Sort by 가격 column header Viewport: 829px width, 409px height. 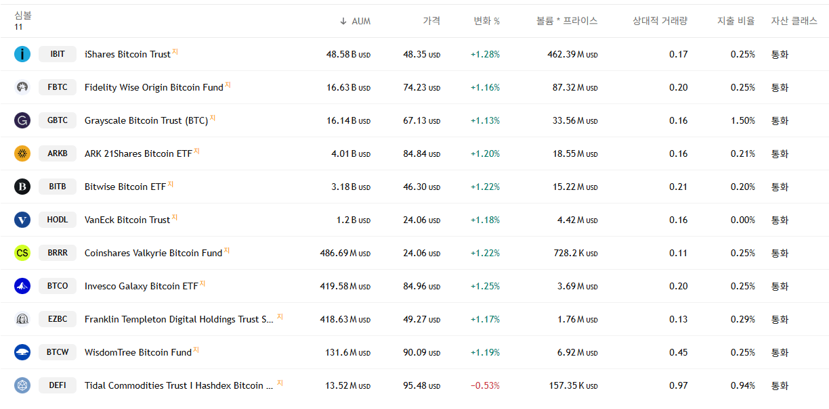click(431, 21)
